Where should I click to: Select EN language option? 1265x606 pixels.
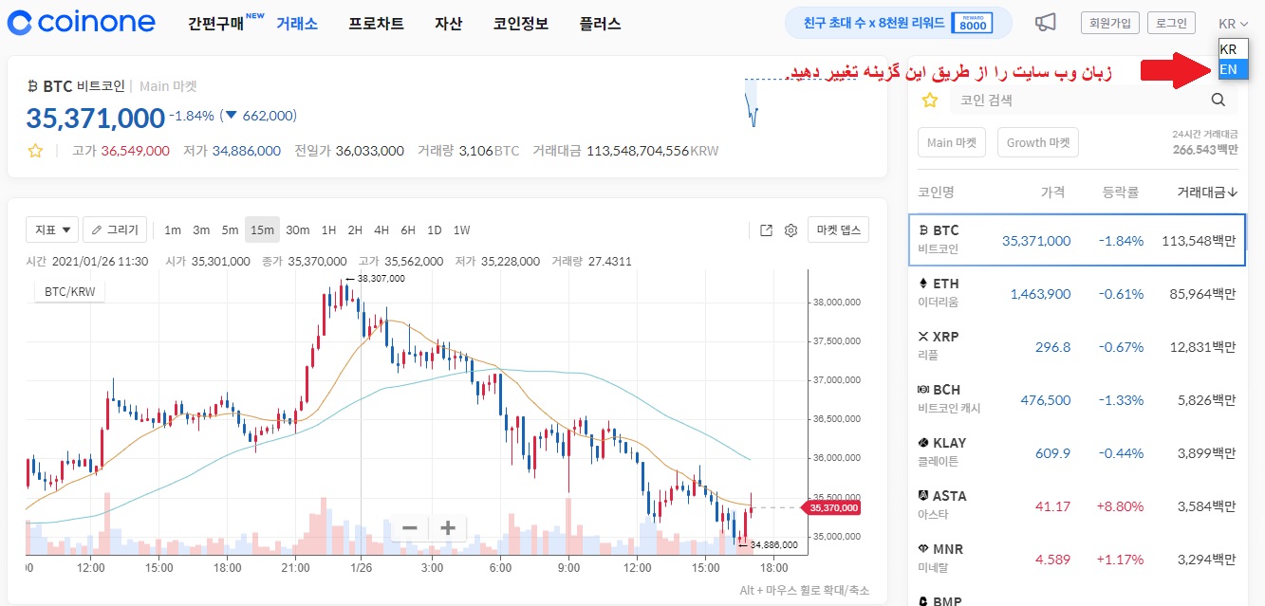1234,69
